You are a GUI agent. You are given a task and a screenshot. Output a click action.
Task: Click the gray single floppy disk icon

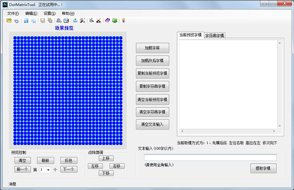tap(43, 21)
